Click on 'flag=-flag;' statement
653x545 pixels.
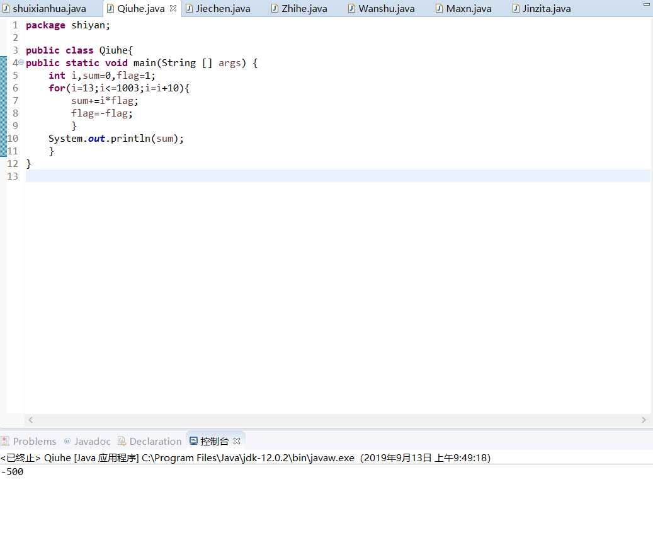click(101, 113)
